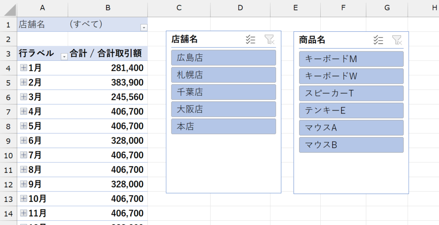Clear filter in 商品名 slicer
The height and width of the screenshot is (225, 439).
pyautogui.click(x=397, y=40)
